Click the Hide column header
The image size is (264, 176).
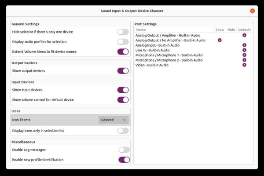[231, 30]
